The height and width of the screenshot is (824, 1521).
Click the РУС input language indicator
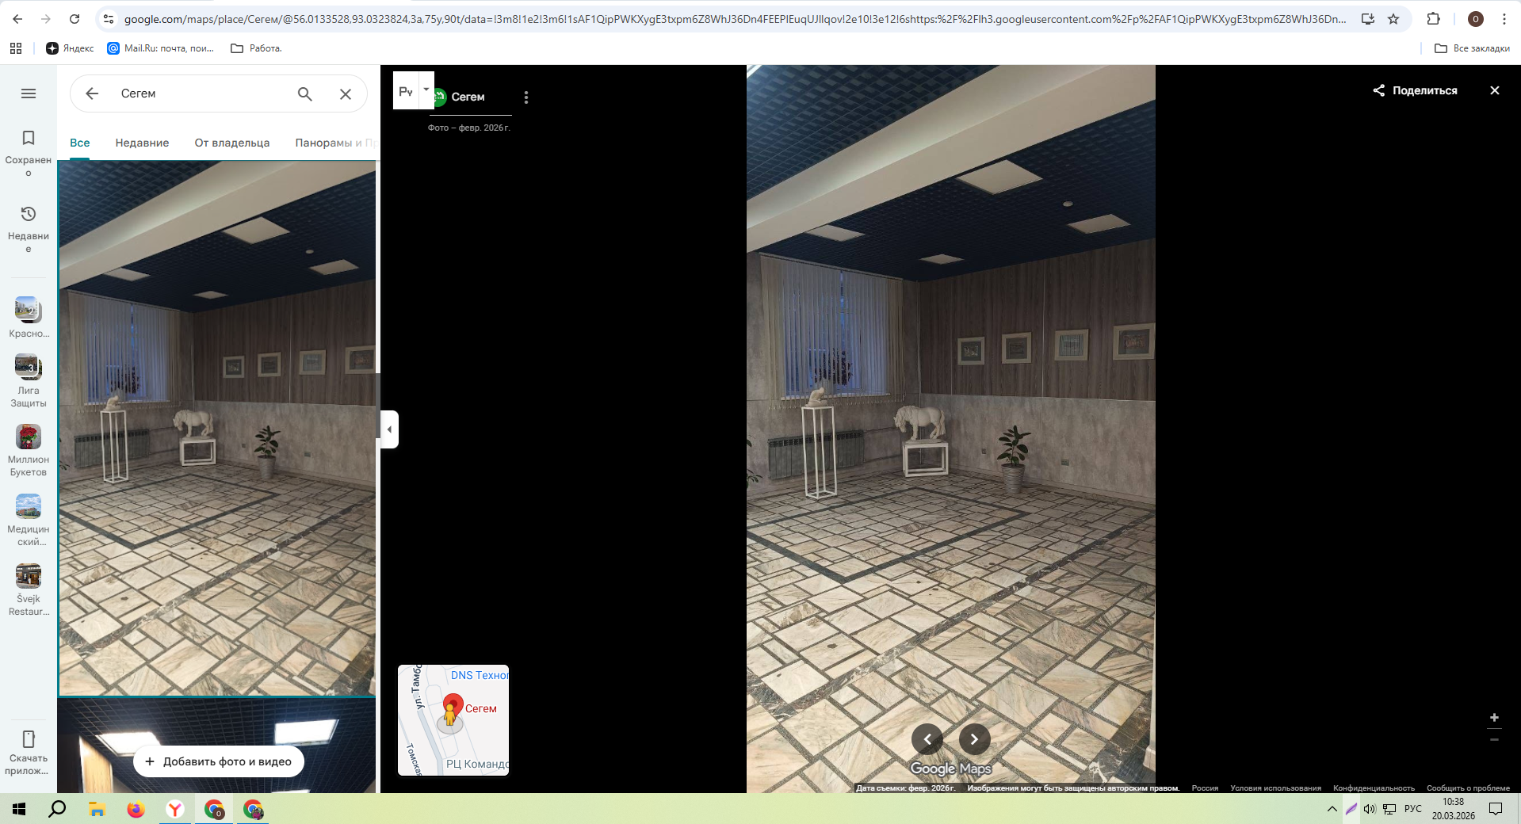(x=1413, y=809)
